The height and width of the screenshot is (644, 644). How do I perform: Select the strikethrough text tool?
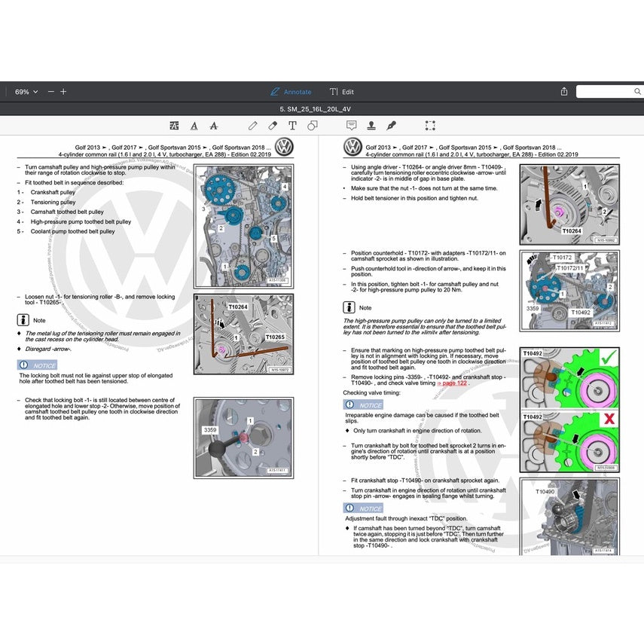(x=214, y=126)
